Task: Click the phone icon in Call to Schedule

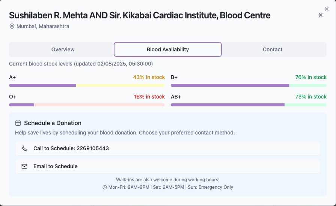Action: [x=24, y=148]
